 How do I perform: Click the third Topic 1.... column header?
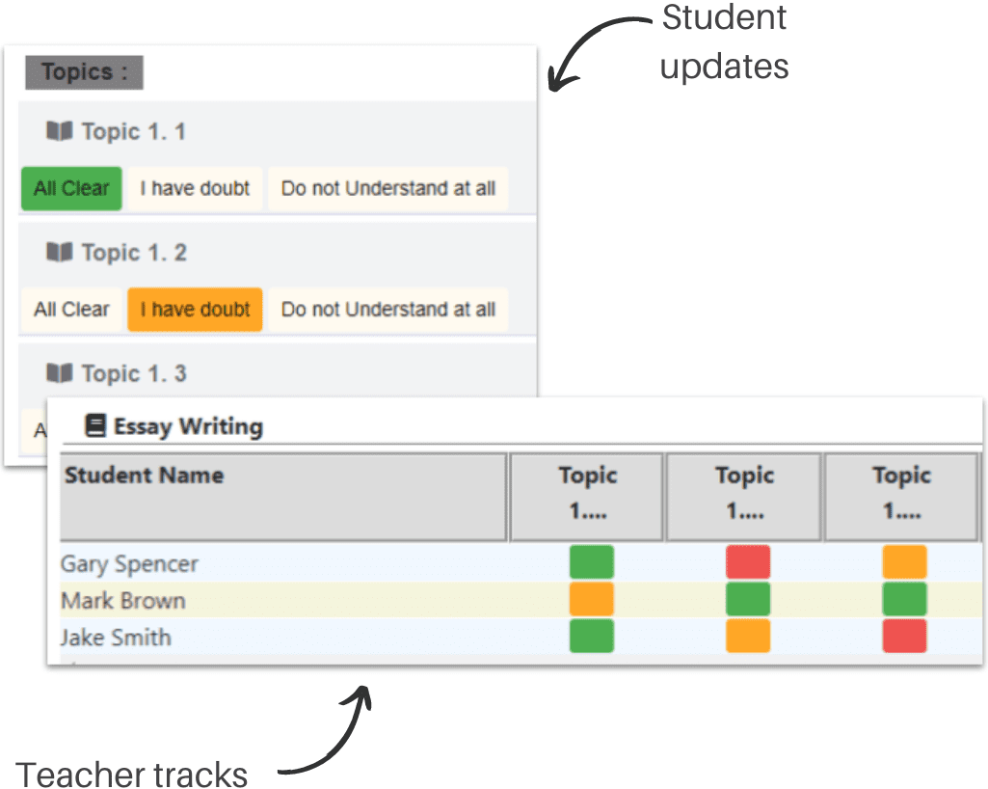tap(901, 497)
